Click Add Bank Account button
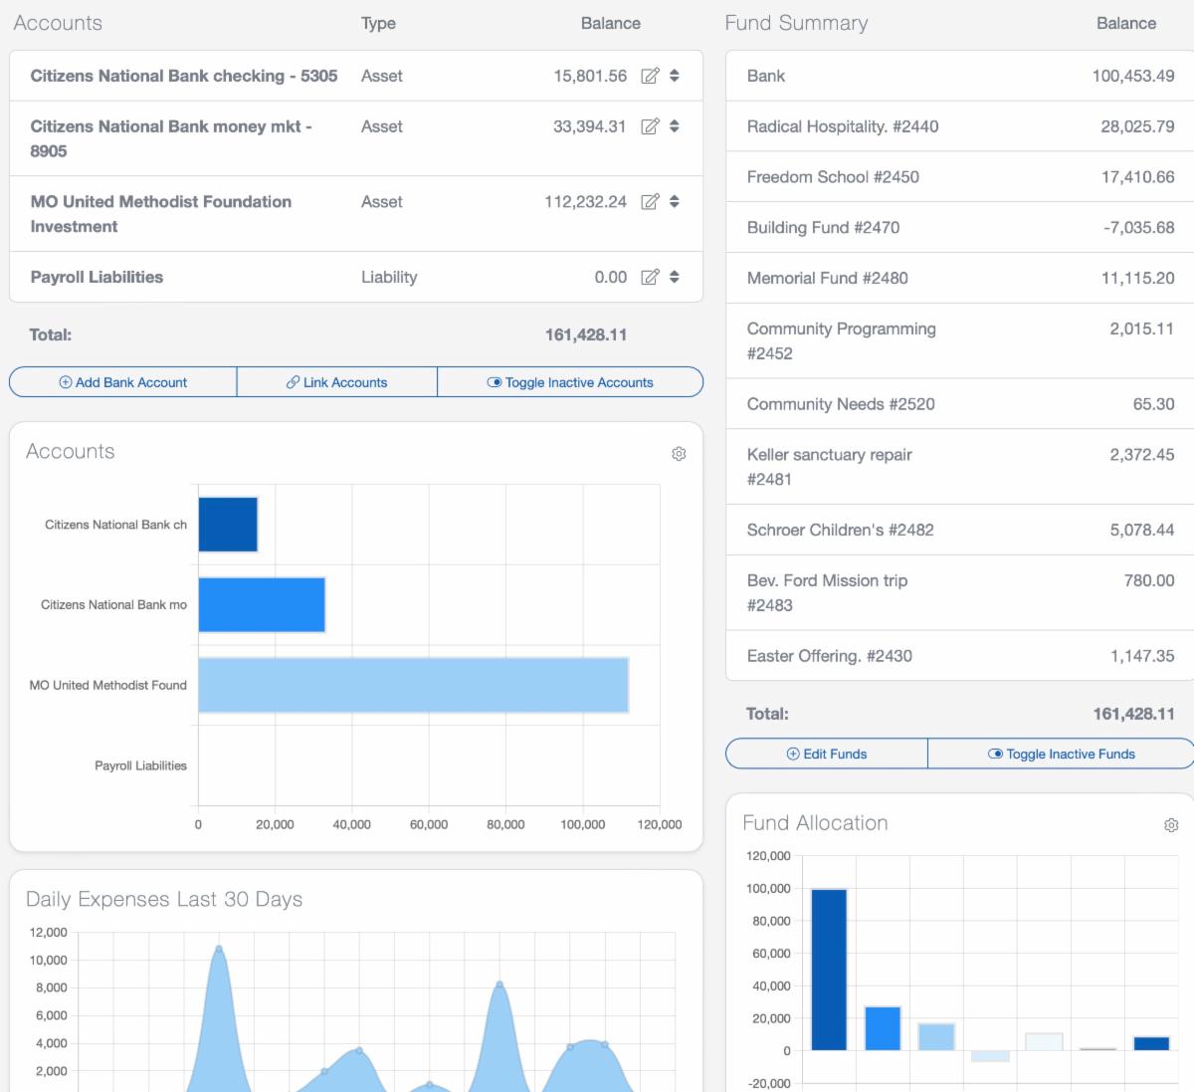The width and height of the screenshot is (1194, 1092). tap(123, 382)
